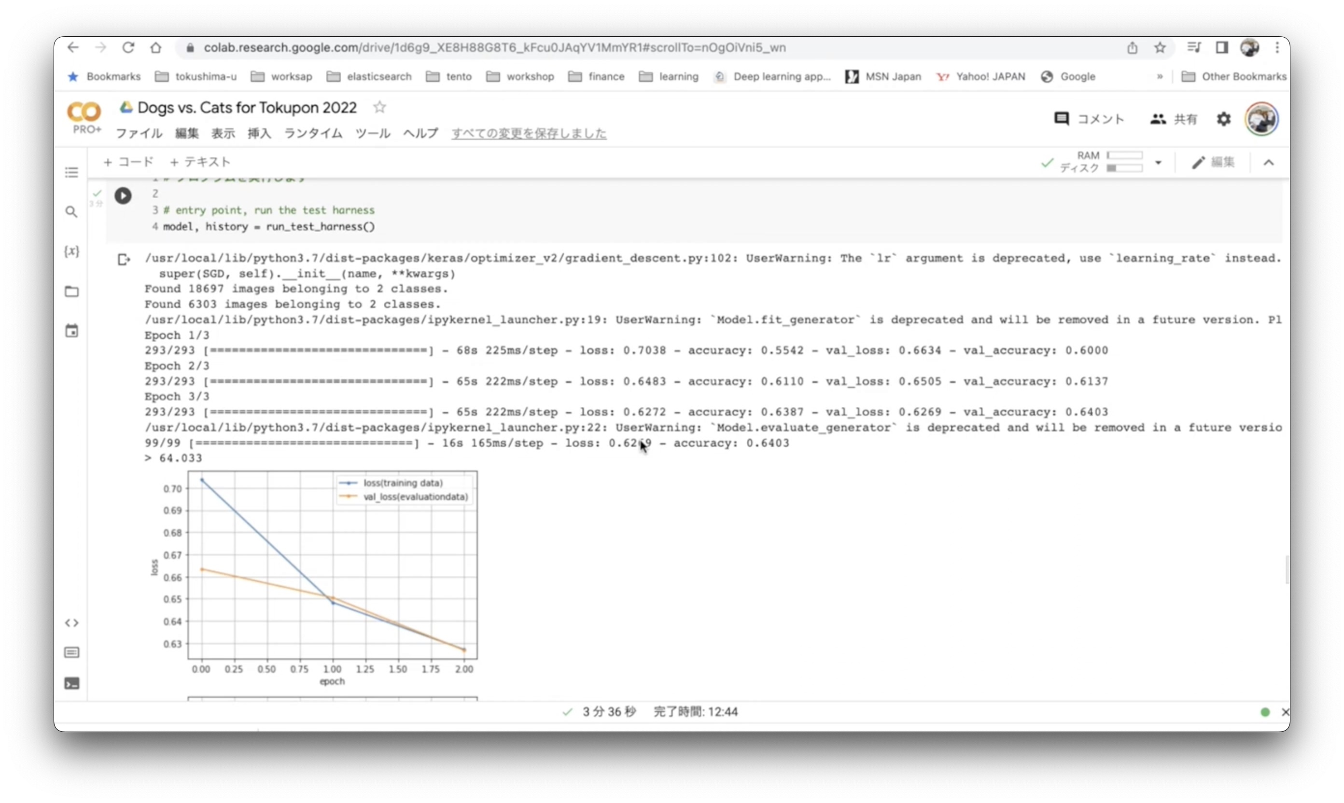This screenshot has width=1344, height=803.
Task: Add a code cell with + コード
Action: pos(128,162)
